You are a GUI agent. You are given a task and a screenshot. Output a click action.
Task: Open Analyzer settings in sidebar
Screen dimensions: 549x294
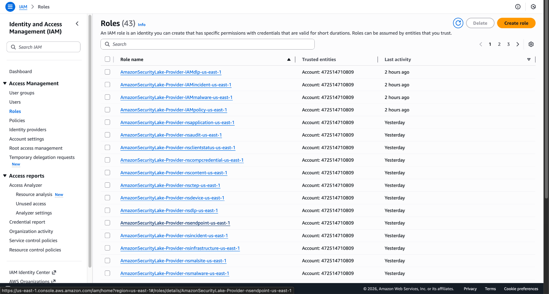(34, 213)
